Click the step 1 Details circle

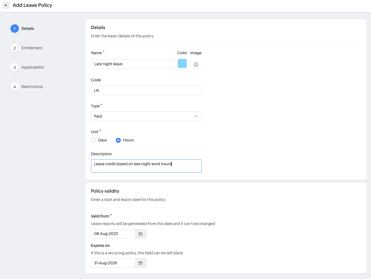coord(15,29)
